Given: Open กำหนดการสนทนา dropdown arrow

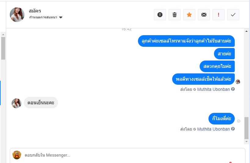Looking at the screenshot, I should coord(61,17).
